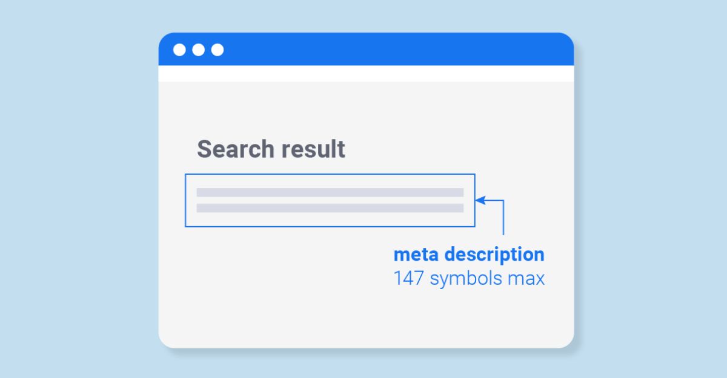
Task: Click the middle white window dot
Action: coord(198,50)
